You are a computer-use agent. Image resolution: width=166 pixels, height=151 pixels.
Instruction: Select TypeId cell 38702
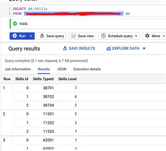click(x=48, y=97)
